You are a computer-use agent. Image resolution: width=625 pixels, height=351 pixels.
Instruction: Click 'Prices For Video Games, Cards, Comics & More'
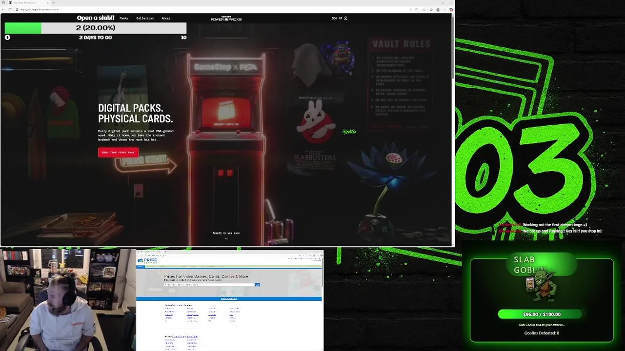pyautogui.click(x=206, y=276)
